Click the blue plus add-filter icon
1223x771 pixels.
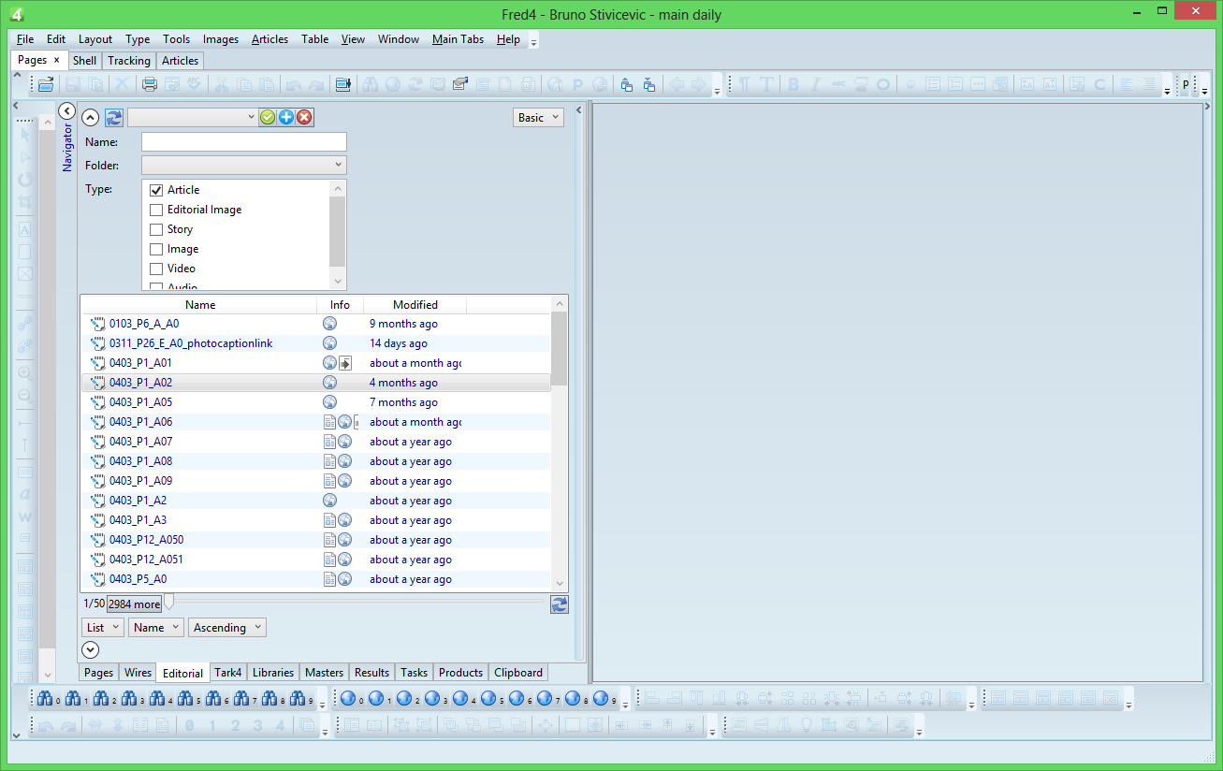coord(286,117)
